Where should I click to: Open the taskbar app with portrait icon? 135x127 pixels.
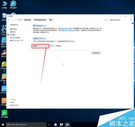pyautogui.click(x=62, y=125)
